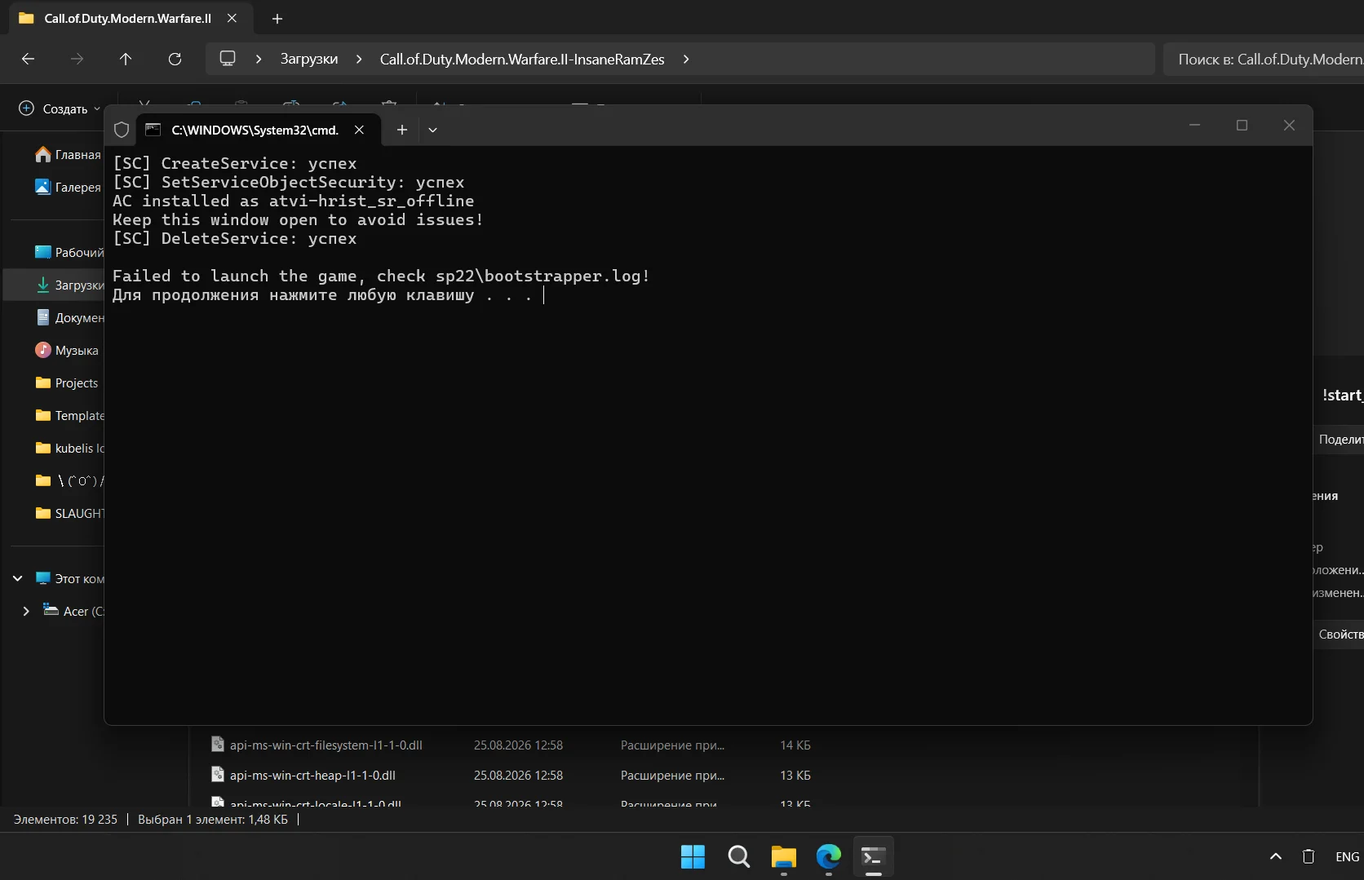The height and width of the screenshot is (880, 1364).
Task: Click Call.of.Duty.Modern.Warfare.II-InsaneRamZes breadcrumb
Action: [x=522, y=59]
